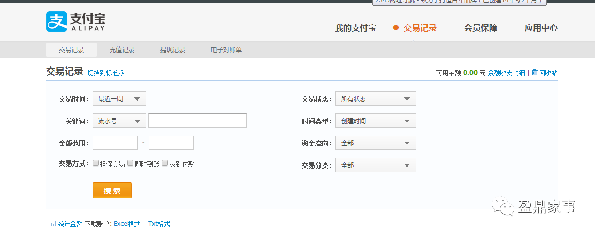Screen dimensions: 595x233
Task: Check the 担保交易 checkbox
Action: (x=96, y=163)
